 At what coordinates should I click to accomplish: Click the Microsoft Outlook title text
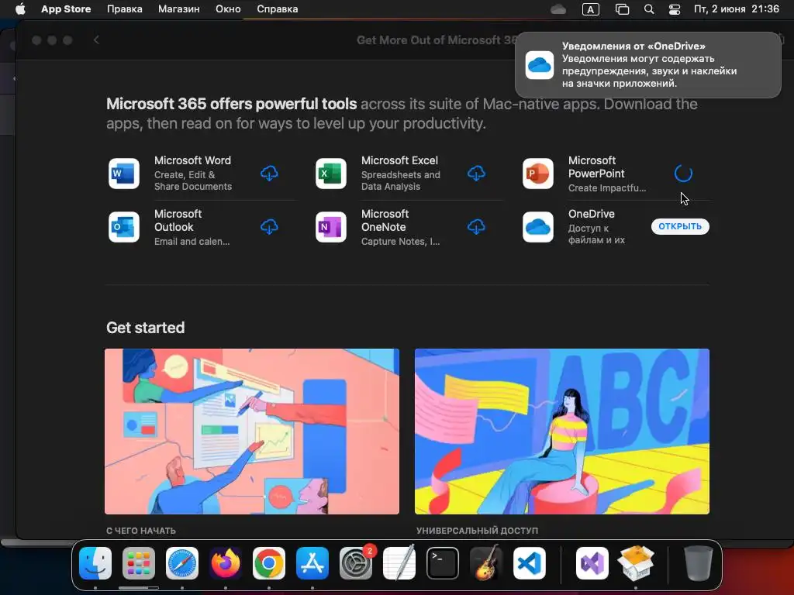tap(178, 221)
